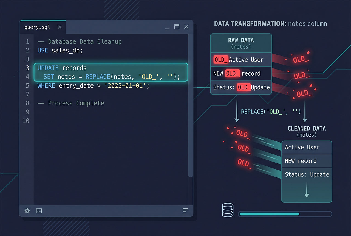The image size is (351, 236).
Task: Click the "Active User" cleaned data row
Action: (307, 147)
